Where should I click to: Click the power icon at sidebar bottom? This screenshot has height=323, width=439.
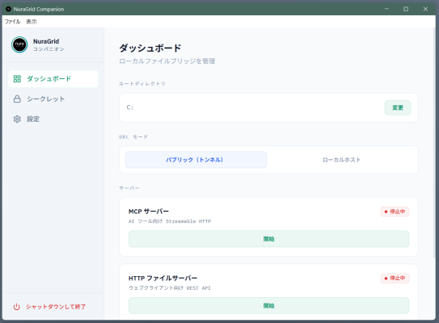coord(17,307)
